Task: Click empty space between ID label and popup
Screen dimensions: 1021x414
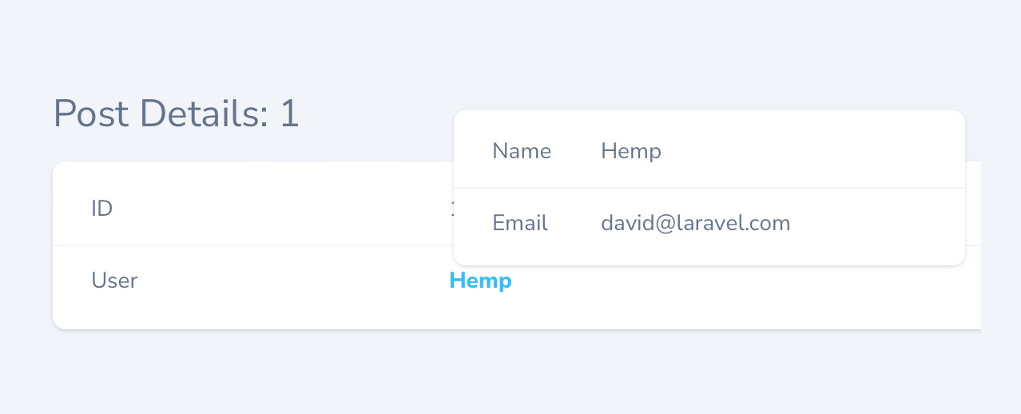Action: (280, 209)
